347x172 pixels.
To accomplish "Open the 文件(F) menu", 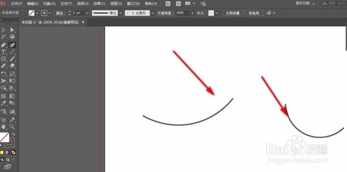I will (x=16, y=4).
